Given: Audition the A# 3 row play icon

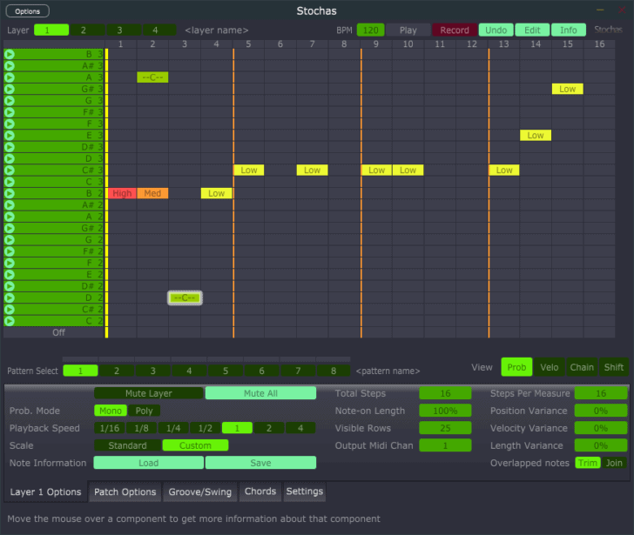Looking at the screenshot, I should tap(10, 66).
